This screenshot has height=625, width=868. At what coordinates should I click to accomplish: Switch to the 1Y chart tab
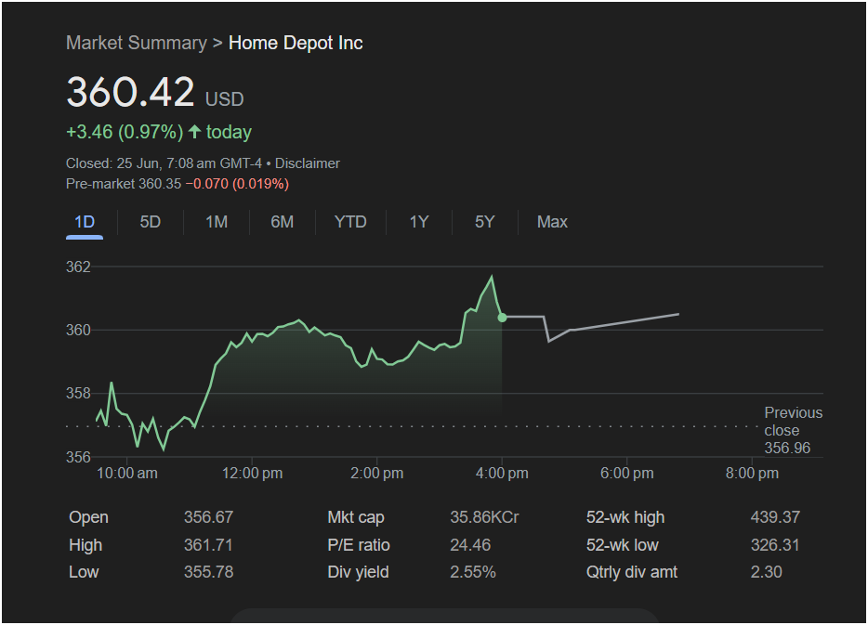click(x=419, y=222)
